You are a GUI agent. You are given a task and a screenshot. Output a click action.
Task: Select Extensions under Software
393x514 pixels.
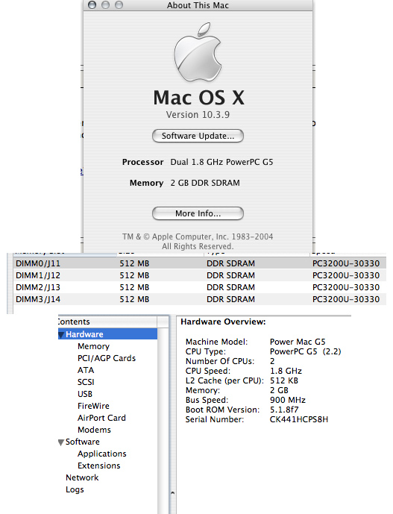[x=99, y=466]
